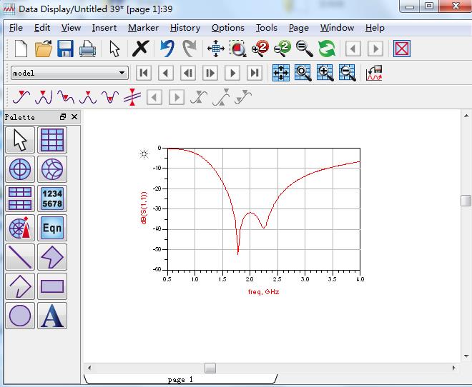Zoom out by two
The width and height of the screenshot is (472, 387).
[282, 49]
